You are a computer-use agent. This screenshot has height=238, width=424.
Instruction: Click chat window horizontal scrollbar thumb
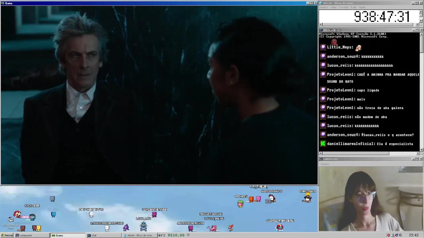click(356, 153)
